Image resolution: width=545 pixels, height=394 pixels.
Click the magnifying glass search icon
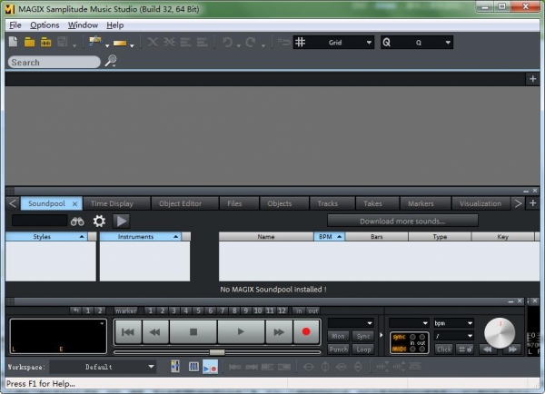(111, 61)
